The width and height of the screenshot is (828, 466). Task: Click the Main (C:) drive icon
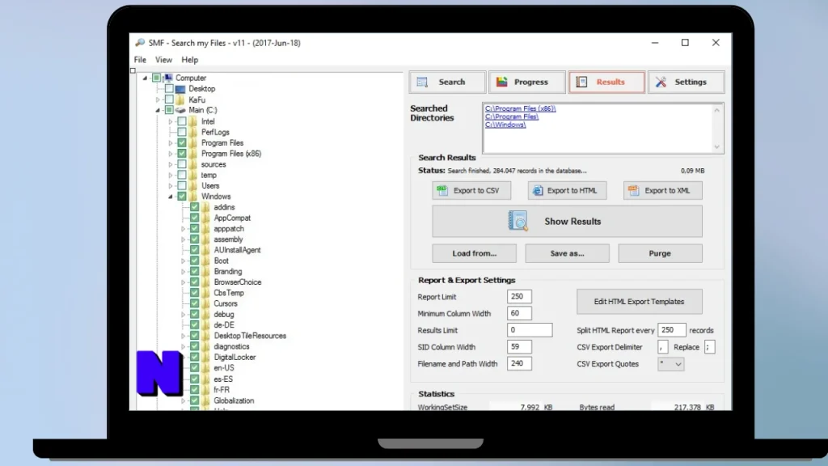coord(180,110)
